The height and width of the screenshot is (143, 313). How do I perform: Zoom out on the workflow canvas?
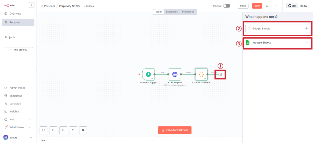pyautogui.click(x=63, y=130)
